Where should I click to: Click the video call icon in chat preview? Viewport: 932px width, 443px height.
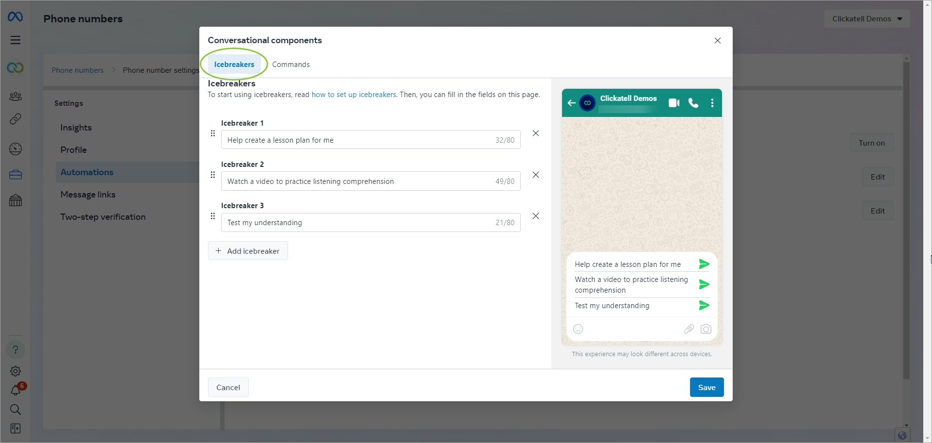pyautogui.click(x=674, y=103)
